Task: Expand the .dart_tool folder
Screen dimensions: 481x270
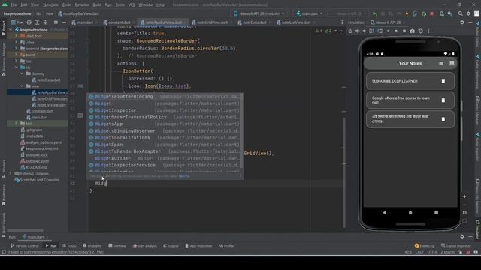Action: pos(16,36)
